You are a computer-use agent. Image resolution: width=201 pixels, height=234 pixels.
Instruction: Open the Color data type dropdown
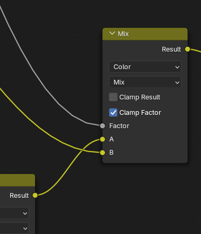click(145, 67)
